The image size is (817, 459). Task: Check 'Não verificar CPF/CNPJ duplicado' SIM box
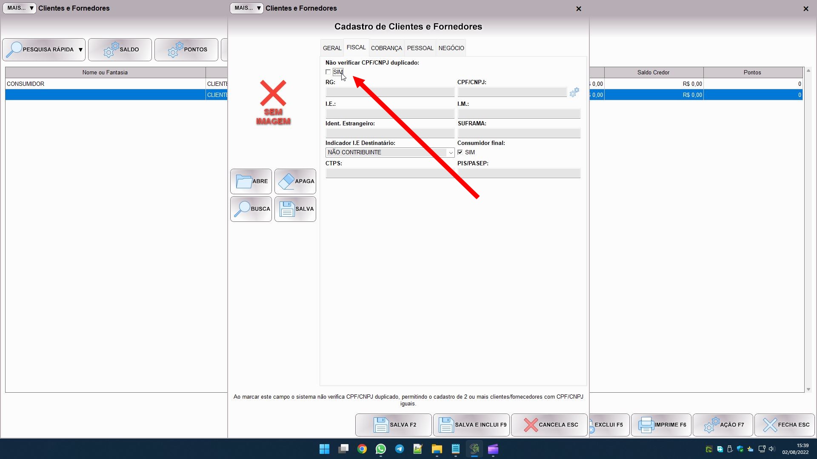click(328, 72)
